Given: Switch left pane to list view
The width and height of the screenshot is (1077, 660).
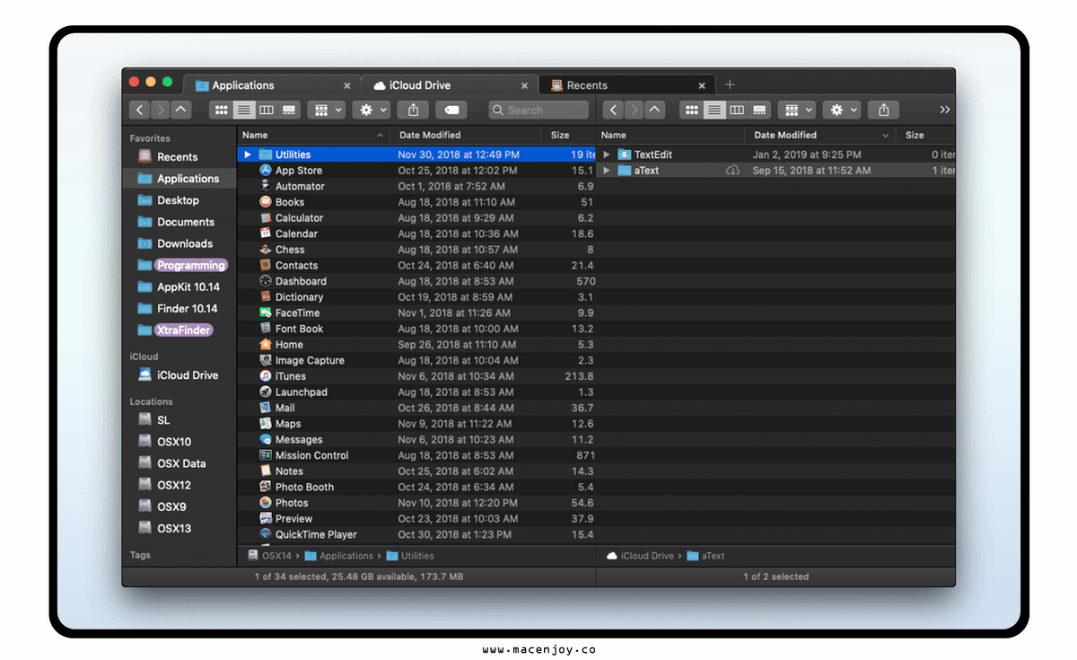Looking at the screenshot, I should pos(243,110).
